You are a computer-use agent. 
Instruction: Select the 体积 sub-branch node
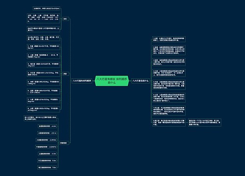click(x=65, y=19)
